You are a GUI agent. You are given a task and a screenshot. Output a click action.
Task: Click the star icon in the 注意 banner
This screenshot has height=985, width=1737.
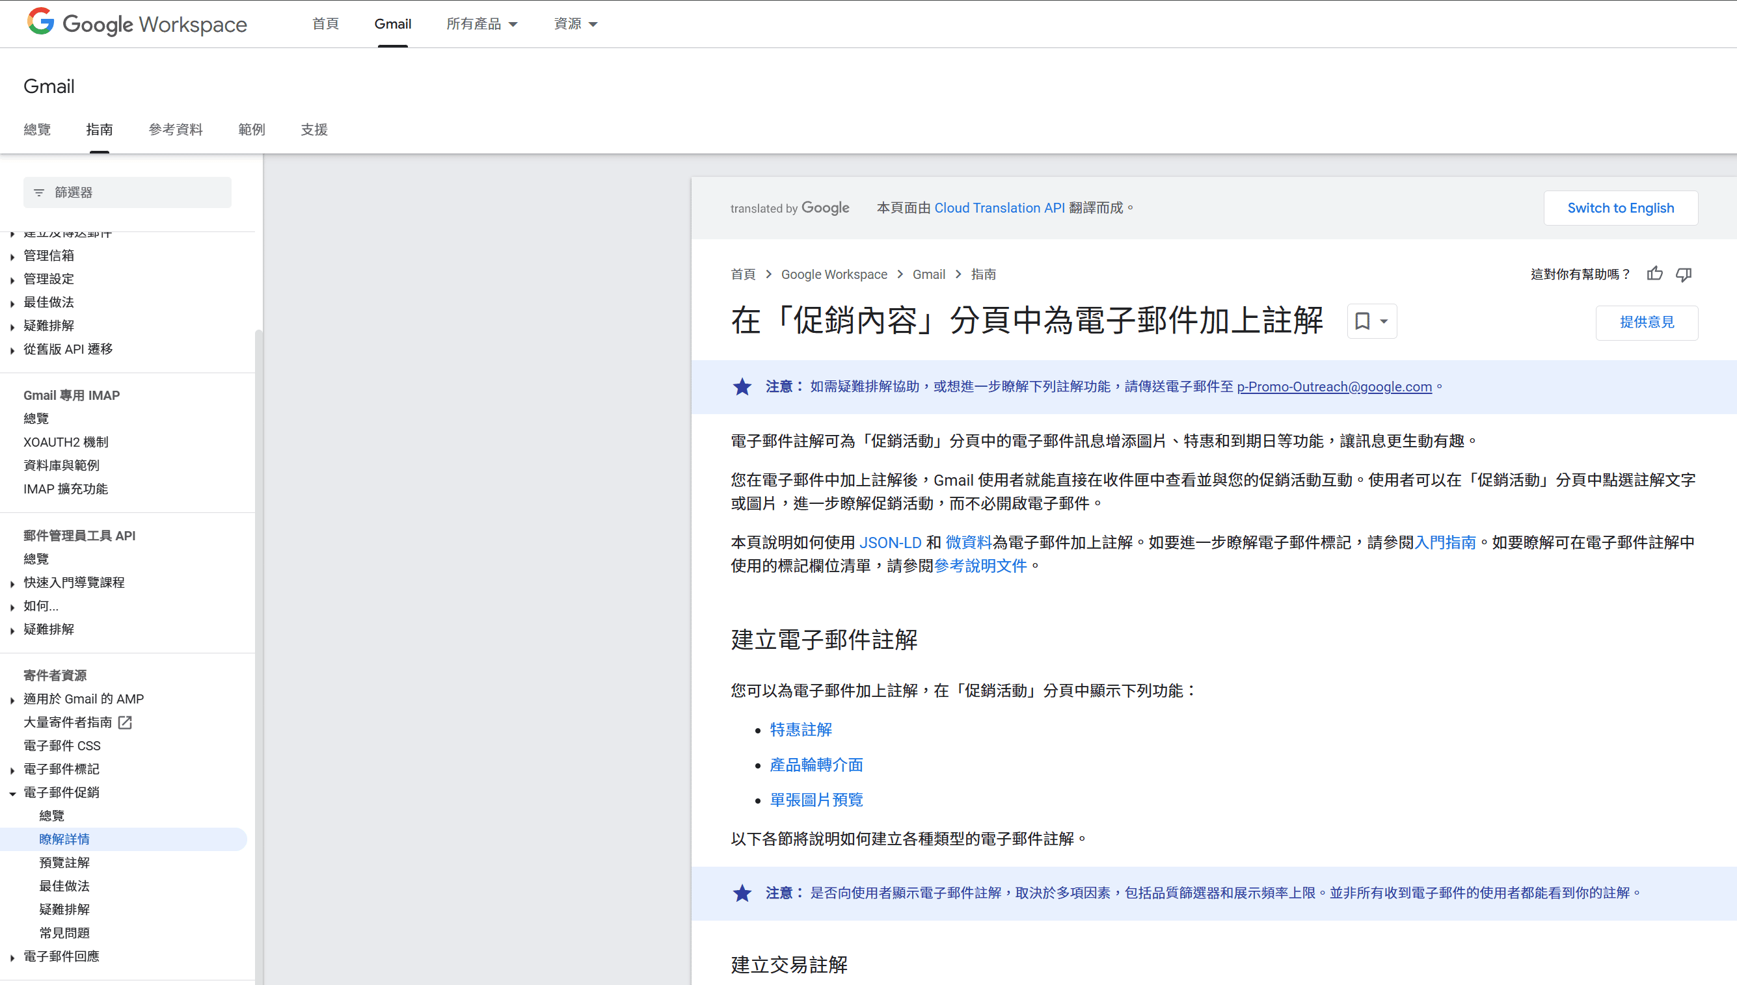pyautogui.click(x=742, y=387)
